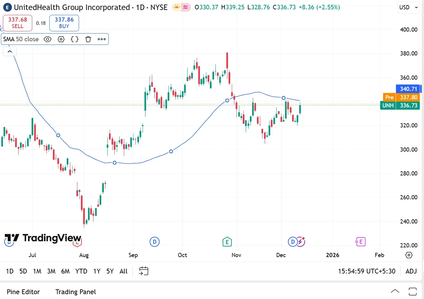The height and width of the screenshot is (299, 424).
Task: Click the go-to-date calendar icon
Action: click(x=143, y=271)
